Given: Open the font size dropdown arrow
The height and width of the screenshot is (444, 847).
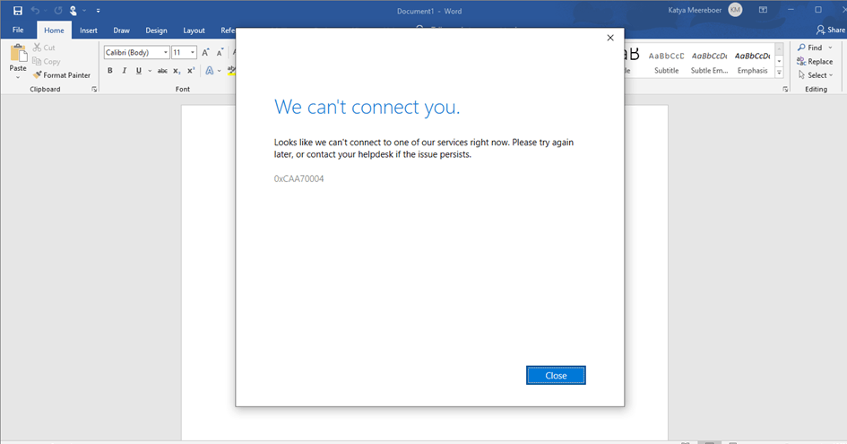Looking at the screenshot, I should 193,52.
